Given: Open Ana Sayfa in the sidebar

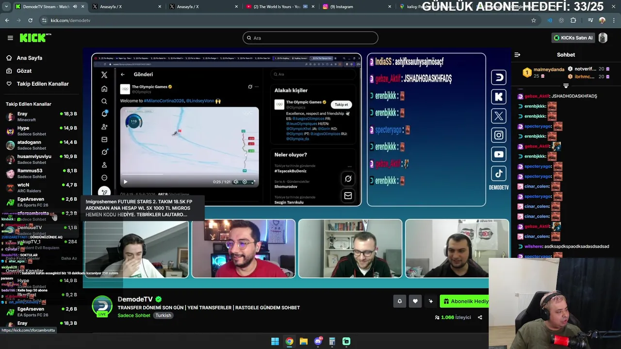Looking at the screenshot, I should pos(29,58).
